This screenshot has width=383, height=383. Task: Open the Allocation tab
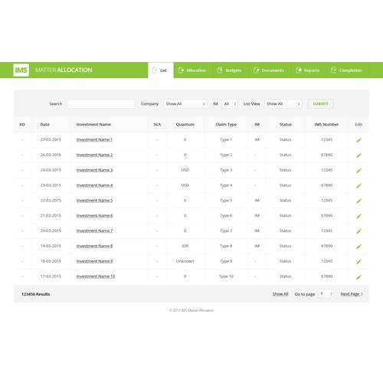[192, 70]
